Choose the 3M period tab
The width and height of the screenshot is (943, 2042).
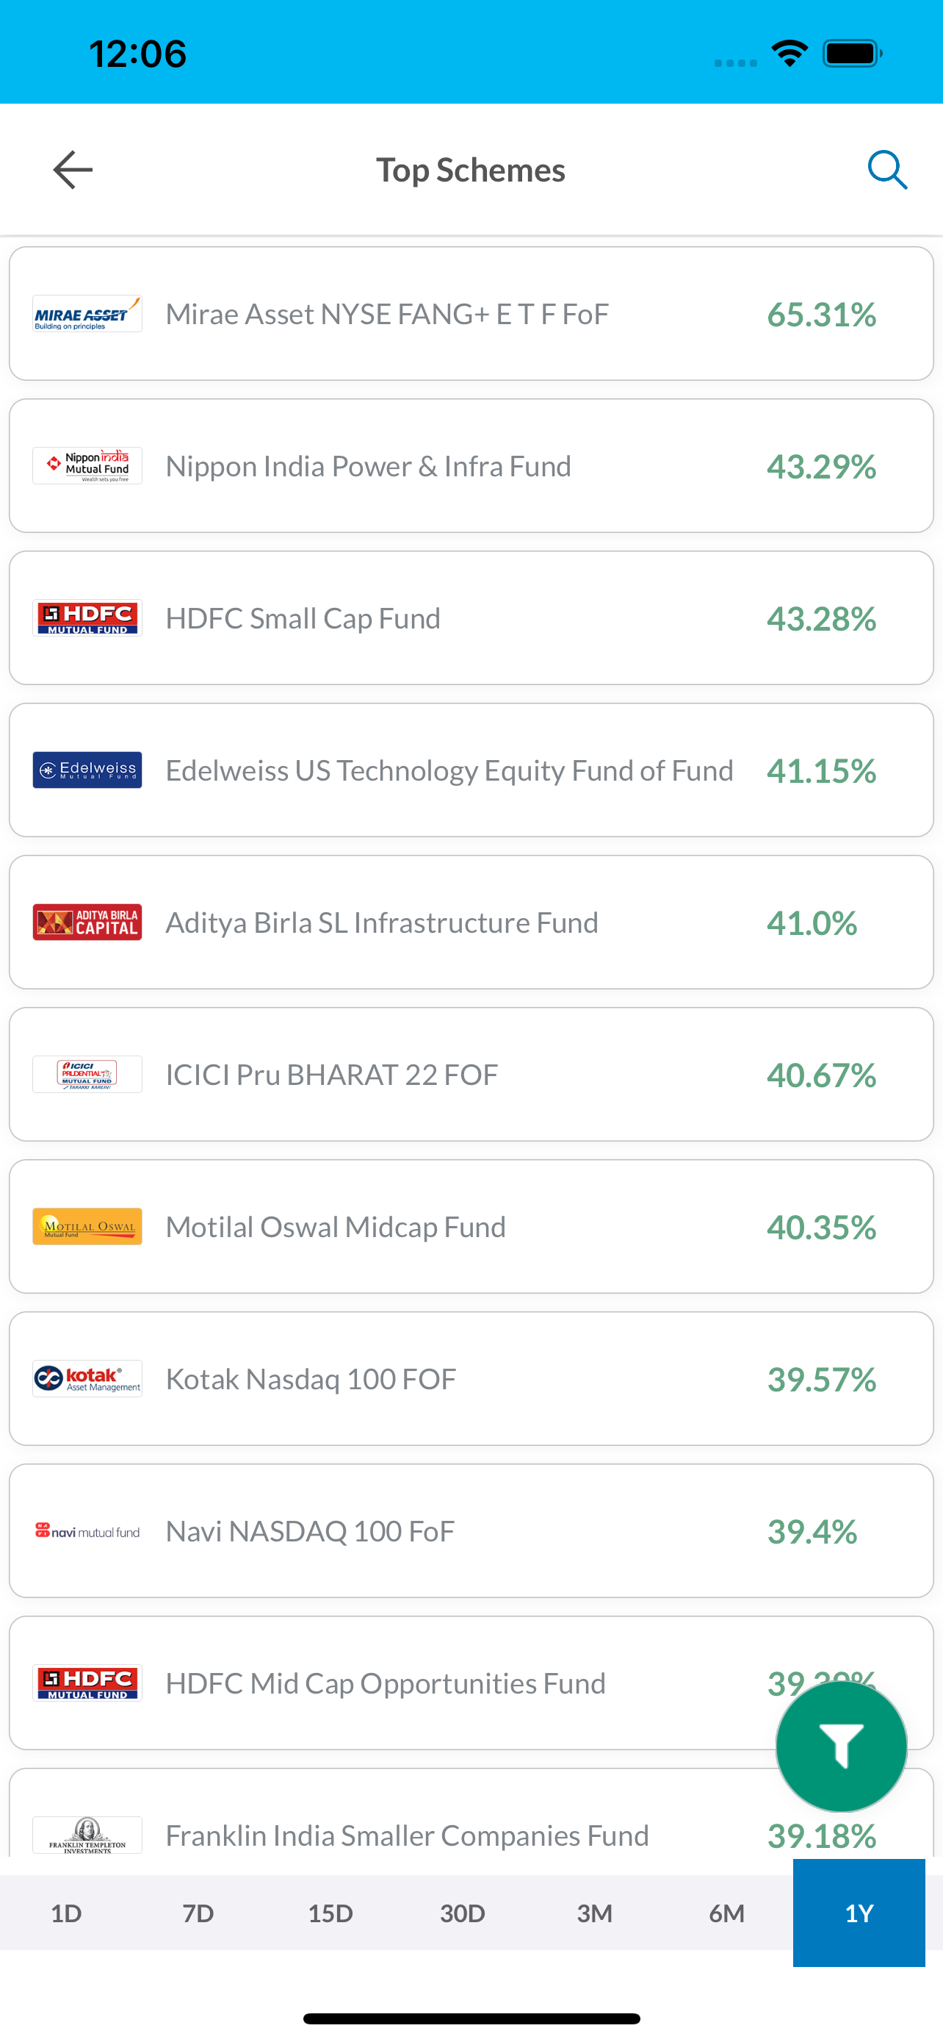[x=595, y=1913]
